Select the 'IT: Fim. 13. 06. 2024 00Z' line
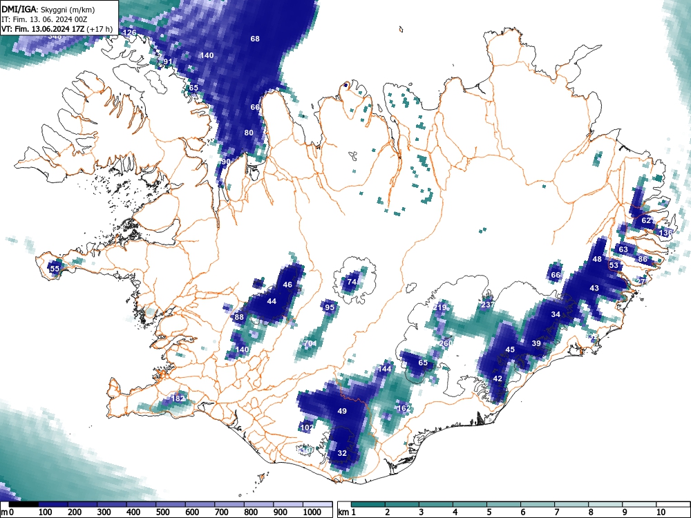691x518 pixels. (43, 19)
